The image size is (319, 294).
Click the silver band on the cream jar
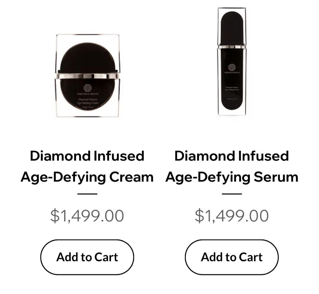pos(87,76)
